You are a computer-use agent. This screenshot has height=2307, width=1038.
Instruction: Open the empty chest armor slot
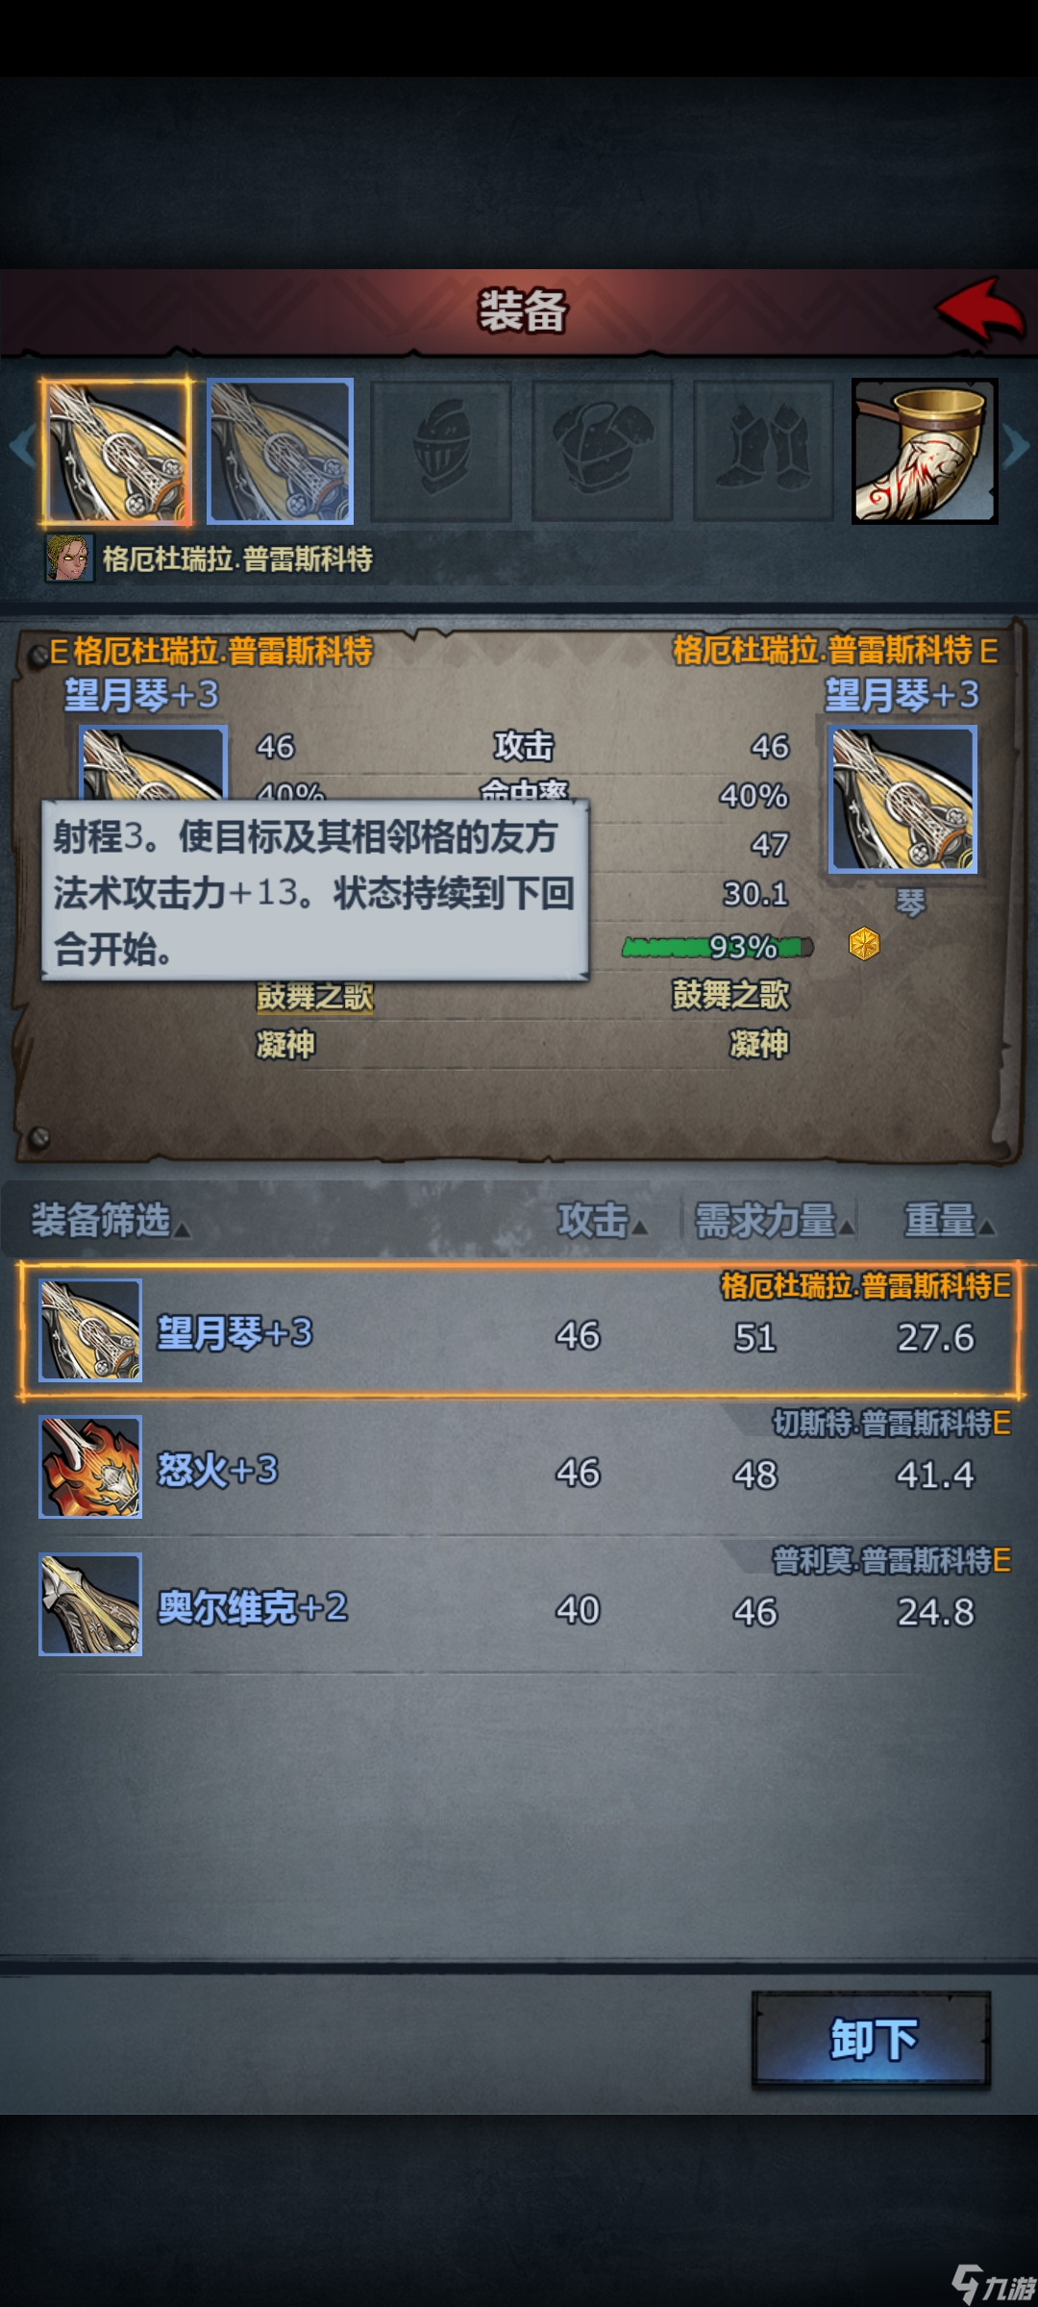click(x=603, y=452)
